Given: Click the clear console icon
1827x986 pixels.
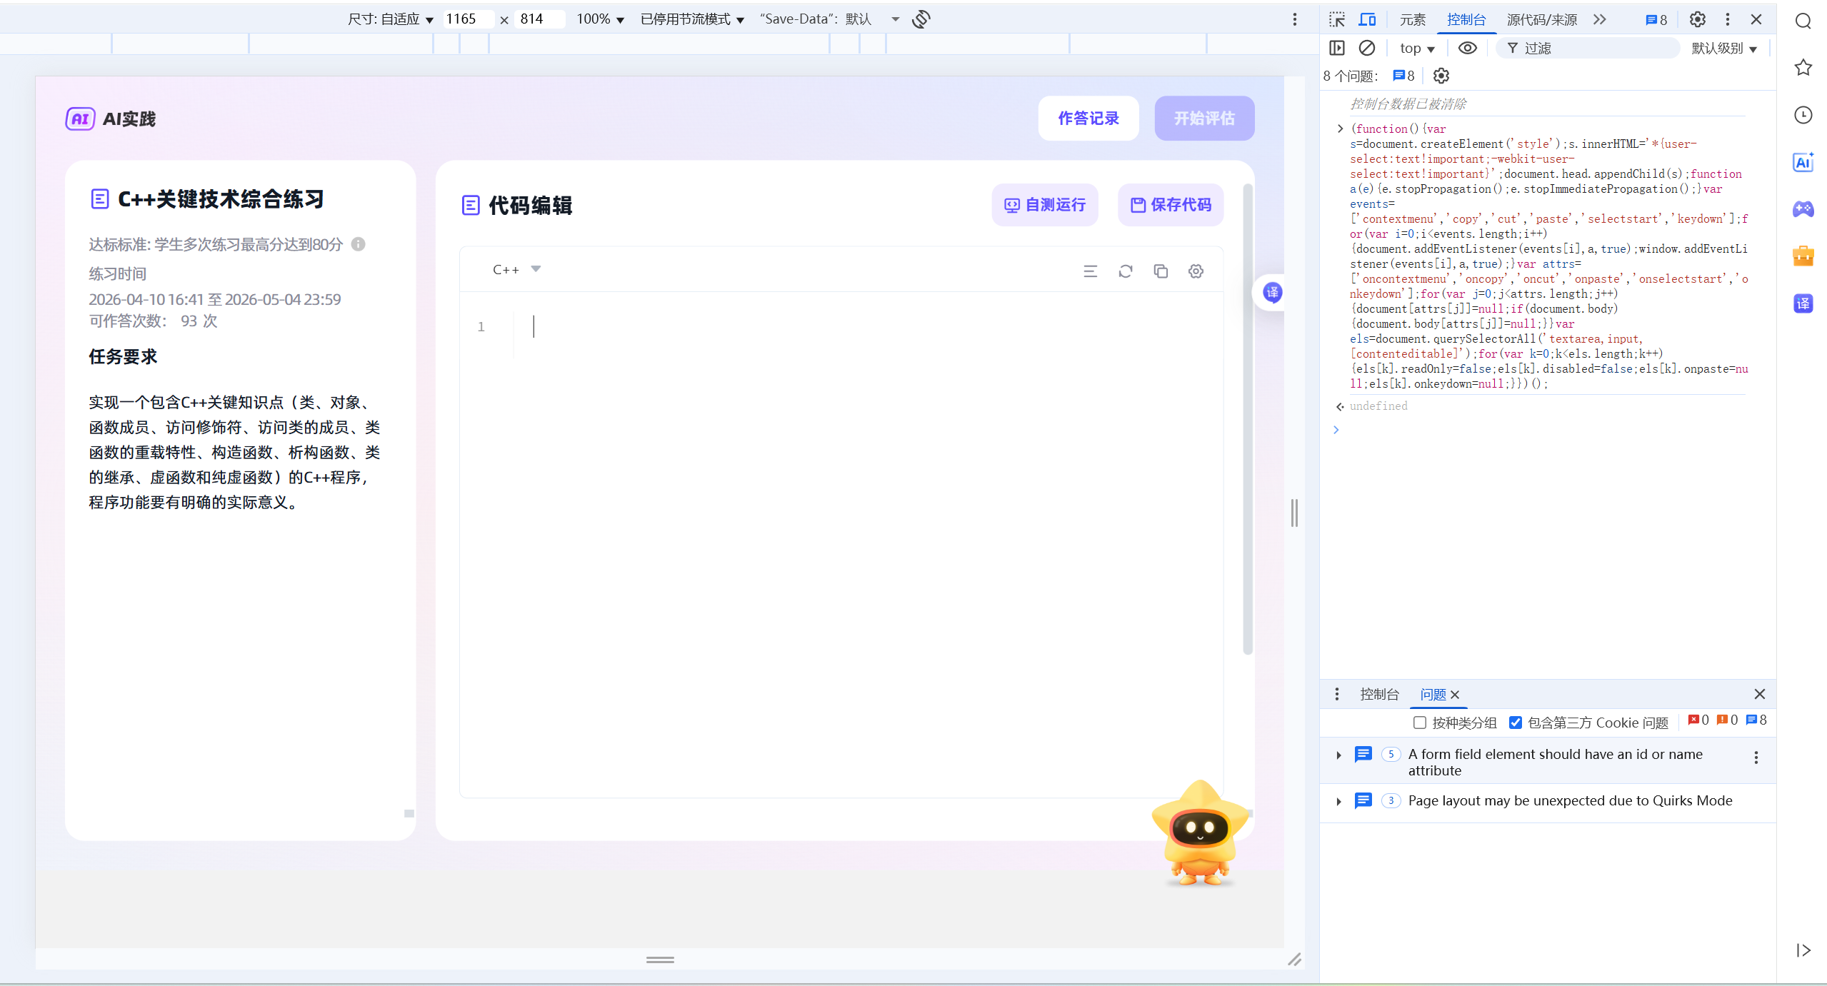Looking at the screenshot, I should click(x=1366, y=48).
